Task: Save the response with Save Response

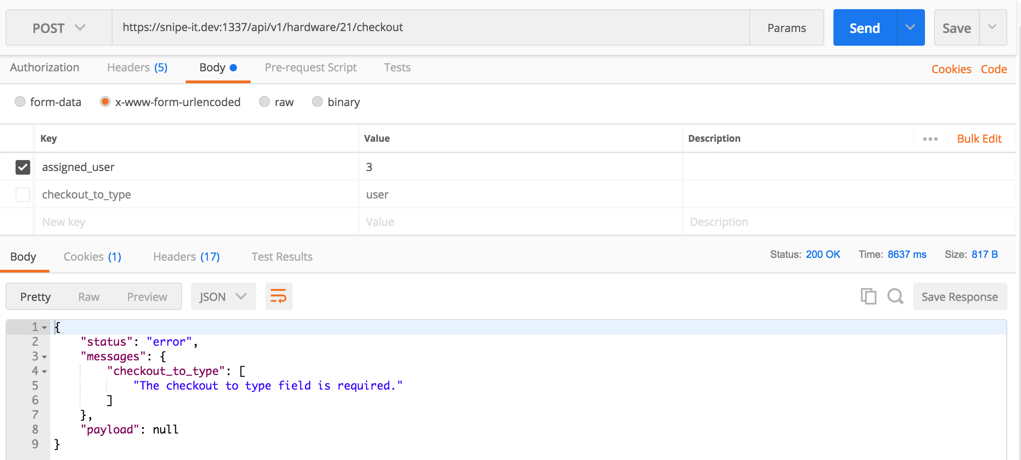Action: click(x=959, y=296)
